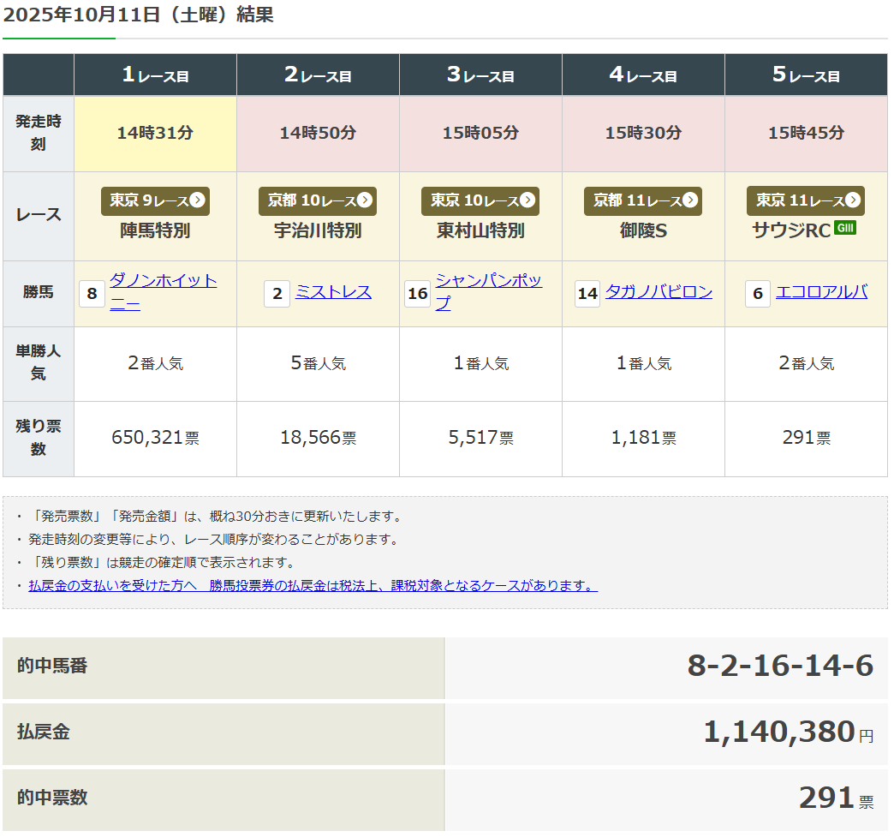Click the 単勝人気 row header
894x837 pixels.
[x=39, y=364]
